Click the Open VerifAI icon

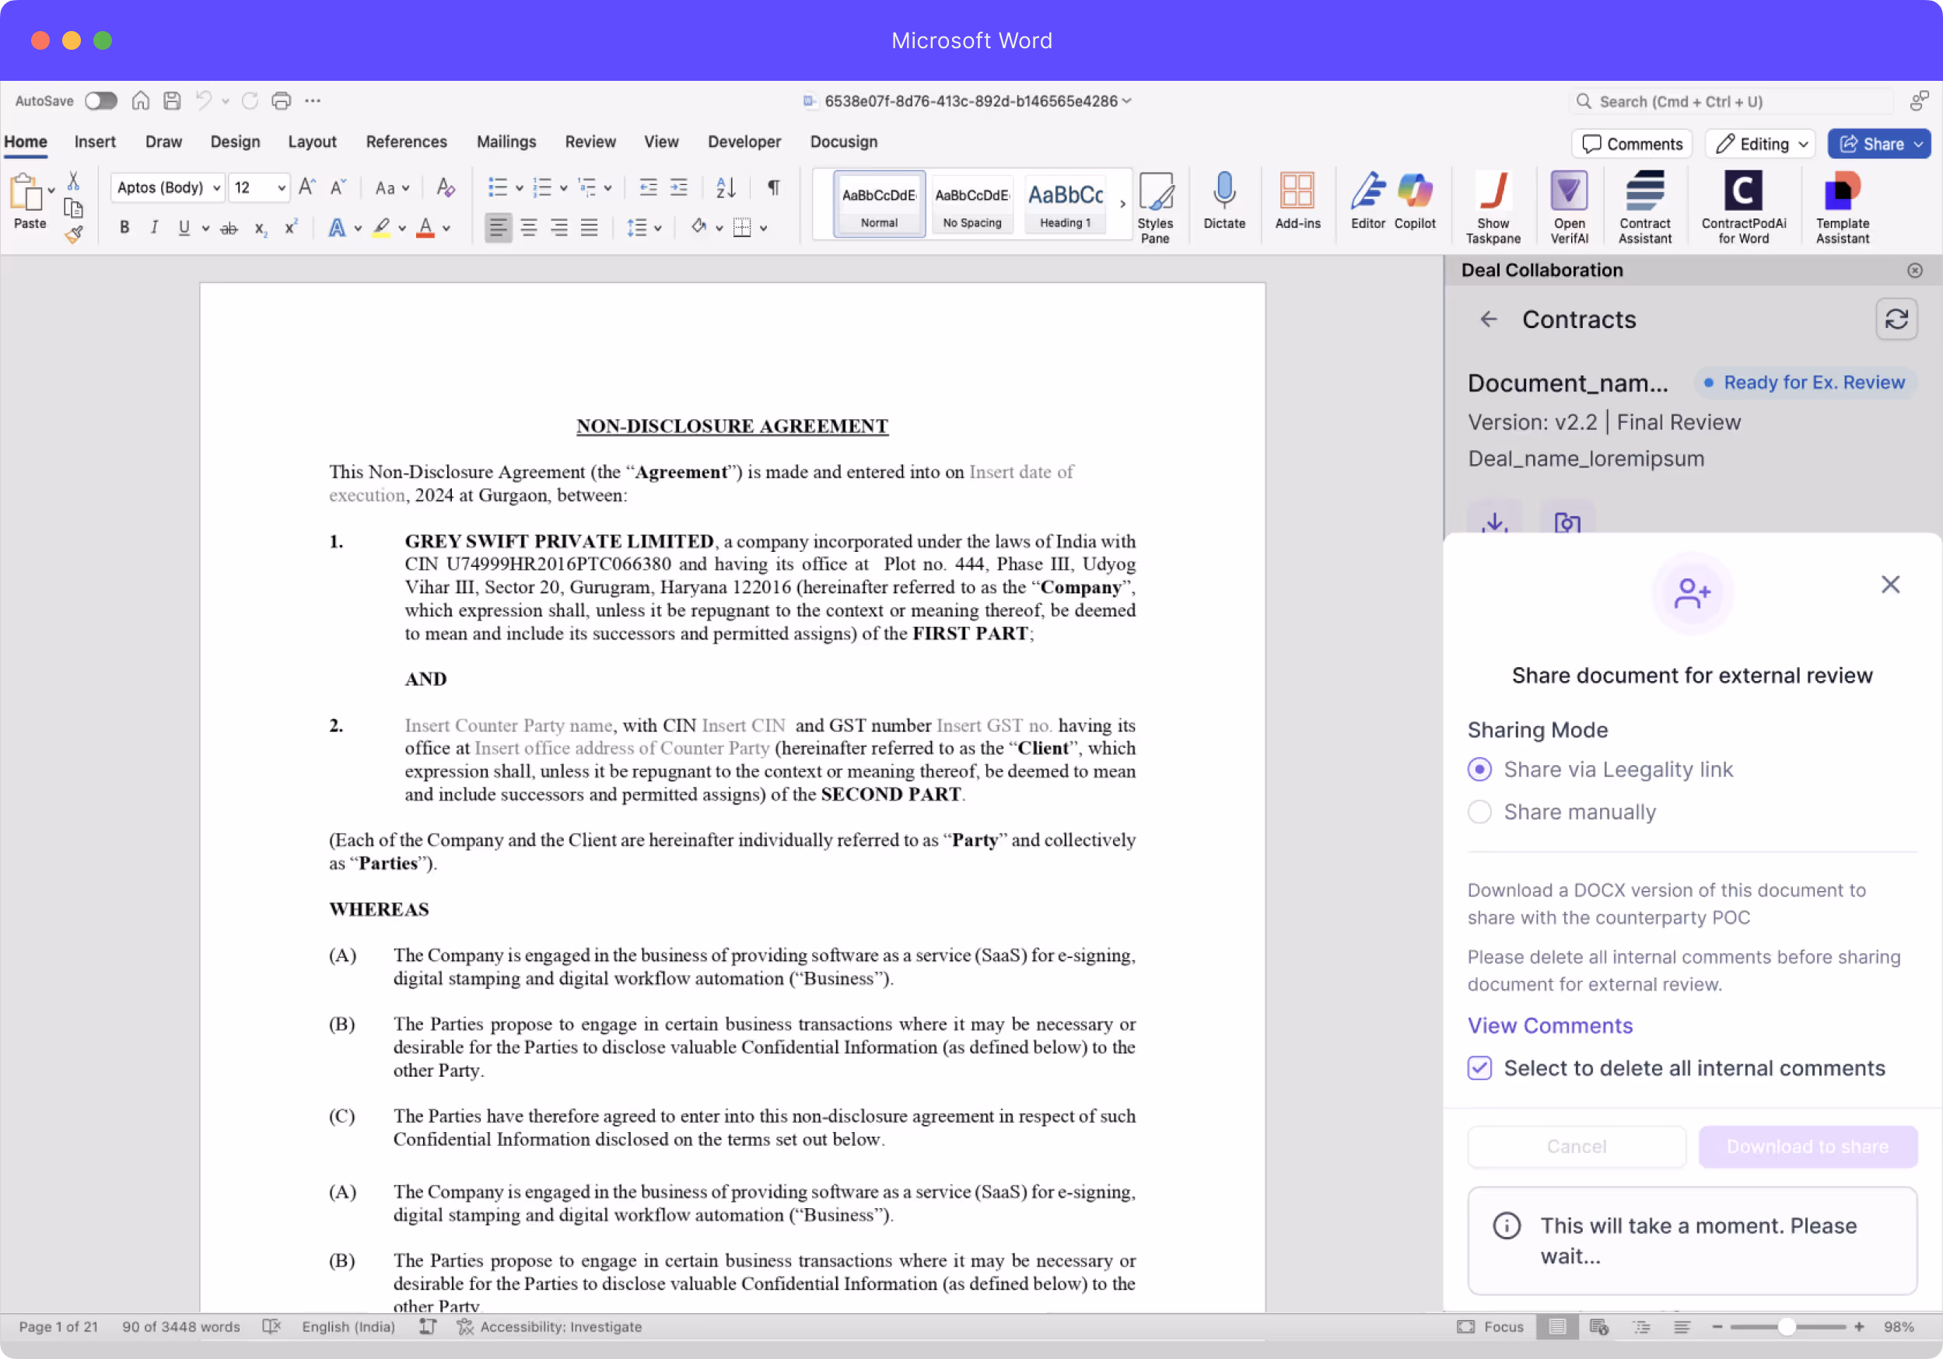(1568, 193)
